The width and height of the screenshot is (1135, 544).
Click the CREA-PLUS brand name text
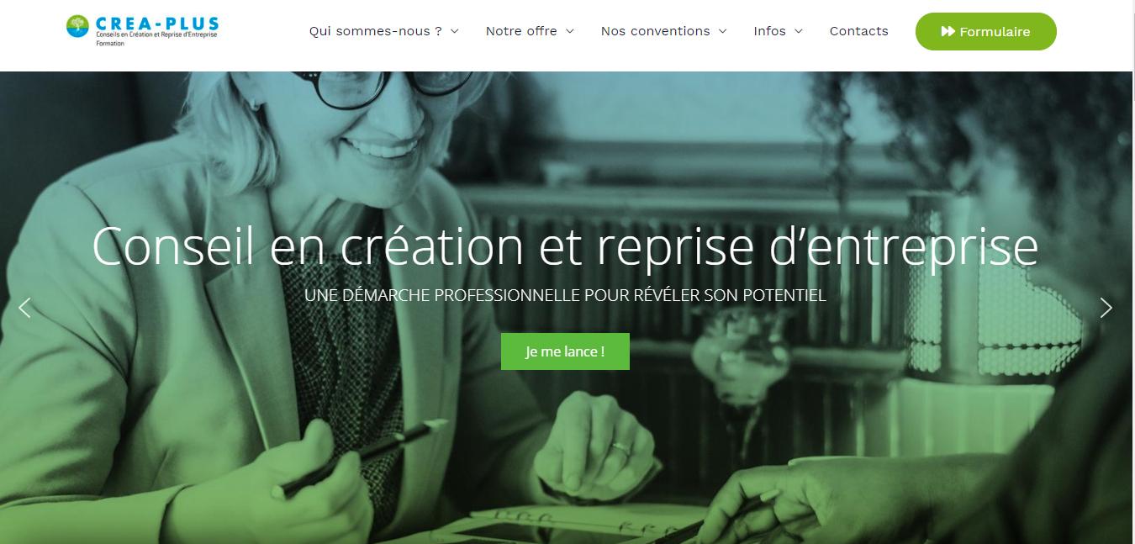click(157, 23)
